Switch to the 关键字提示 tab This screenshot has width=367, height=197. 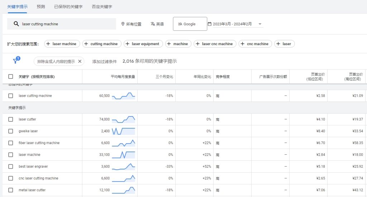(x=17, y=6)
